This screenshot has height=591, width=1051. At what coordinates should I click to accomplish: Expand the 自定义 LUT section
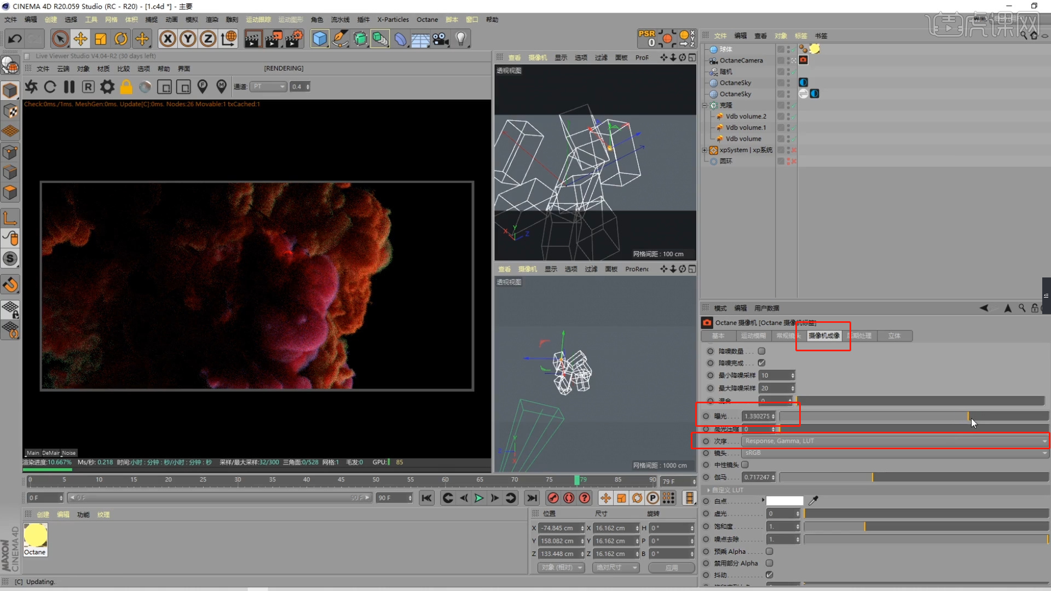710,490
